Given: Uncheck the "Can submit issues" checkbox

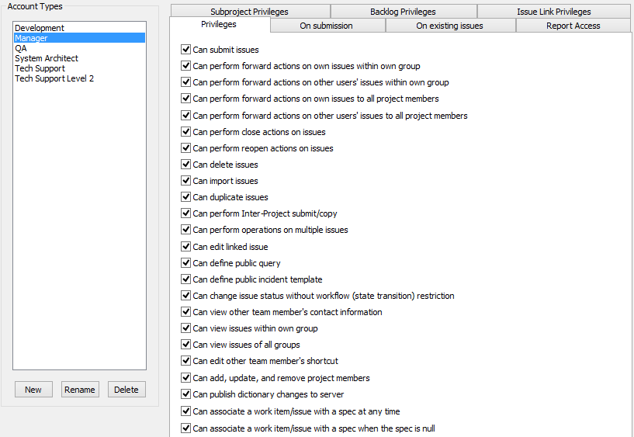Looking at the screenshot, I should pos(185,50).
